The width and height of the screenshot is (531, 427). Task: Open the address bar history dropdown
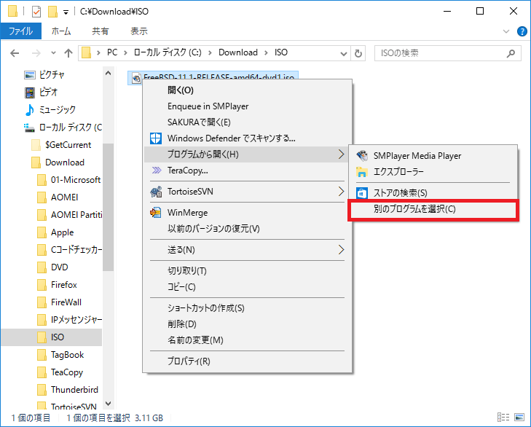point(343,53)
